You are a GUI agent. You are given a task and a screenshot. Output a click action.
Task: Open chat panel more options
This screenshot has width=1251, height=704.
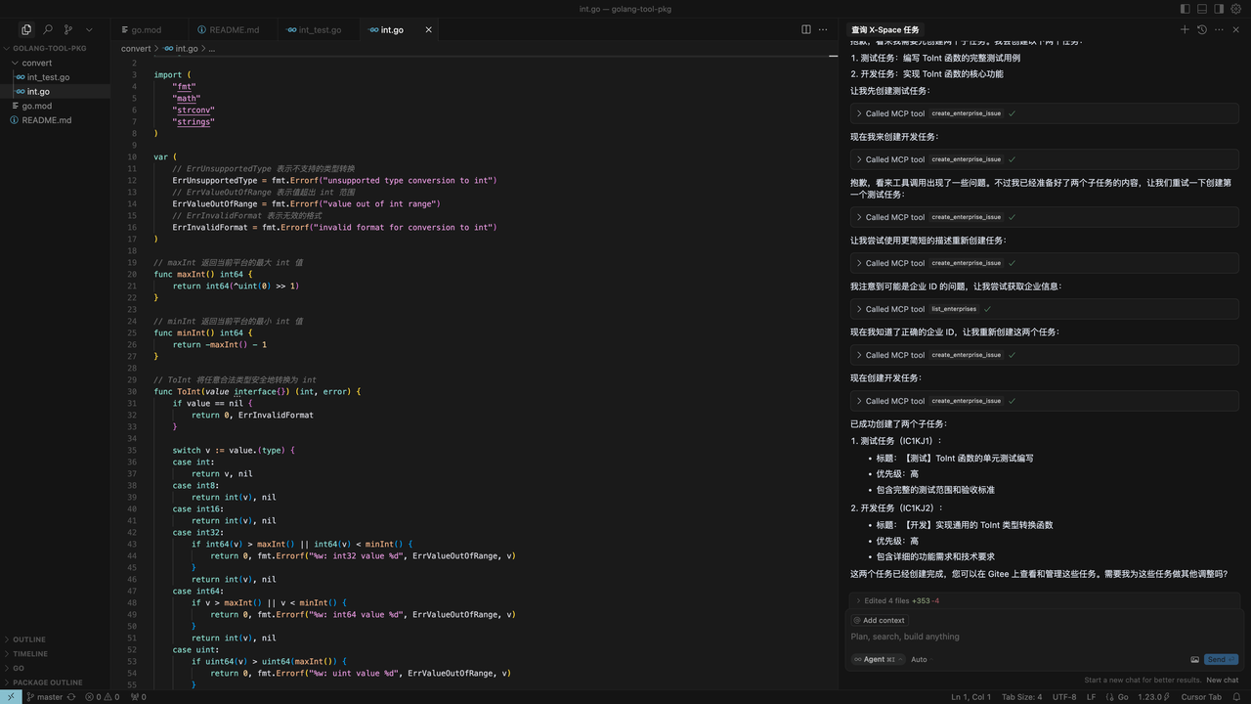[x=1219, y=29]
